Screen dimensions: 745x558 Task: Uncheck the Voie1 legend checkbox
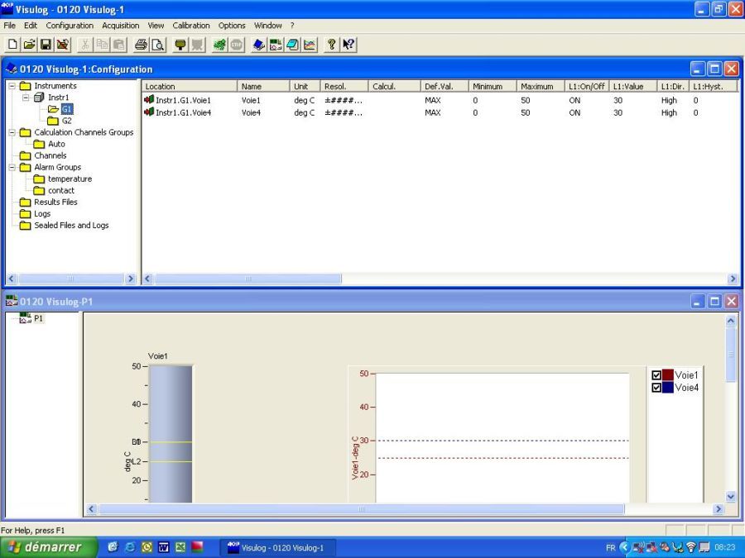[657, 374]
